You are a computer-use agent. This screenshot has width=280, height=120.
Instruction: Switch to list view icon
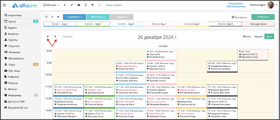52,17
